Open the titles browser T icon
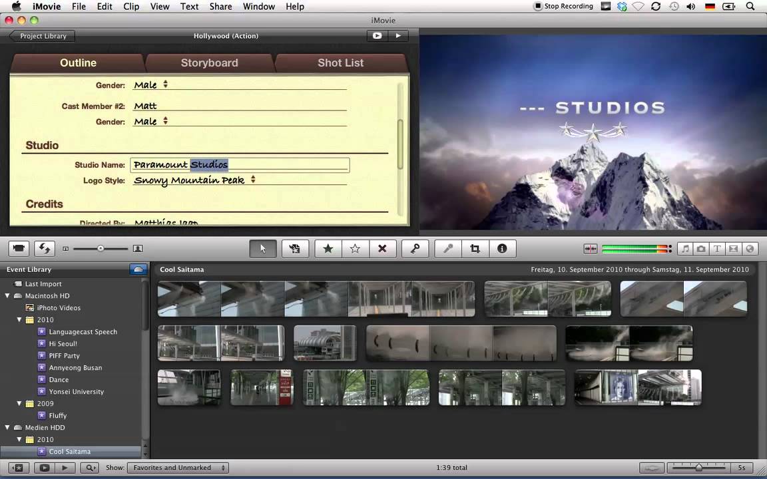The height and width of the screenshot is (479, 767). 717,249
